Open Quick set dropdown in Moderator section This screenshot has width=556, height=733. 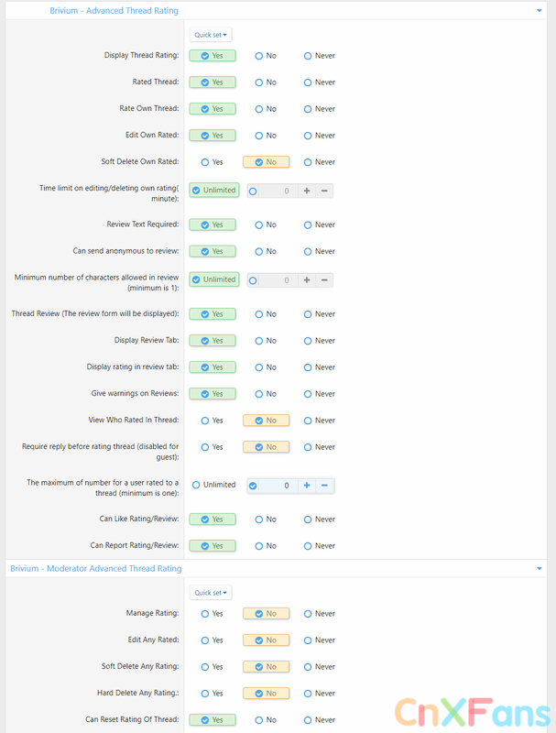click(x=211, y=593)
